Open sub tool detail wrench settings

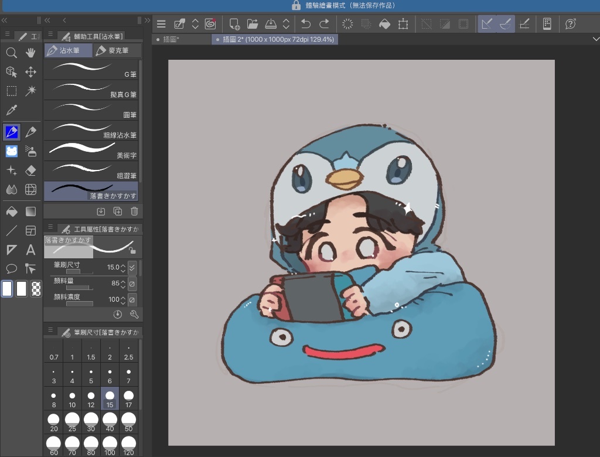point(134,315)
